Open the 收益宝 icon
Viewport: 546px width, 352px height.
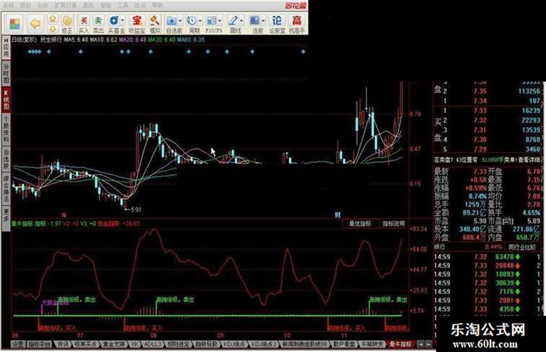[137, 21]
